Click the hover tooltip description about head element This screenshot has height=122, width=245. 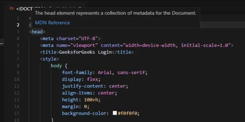pyautogui.click(x=115, y=13)
